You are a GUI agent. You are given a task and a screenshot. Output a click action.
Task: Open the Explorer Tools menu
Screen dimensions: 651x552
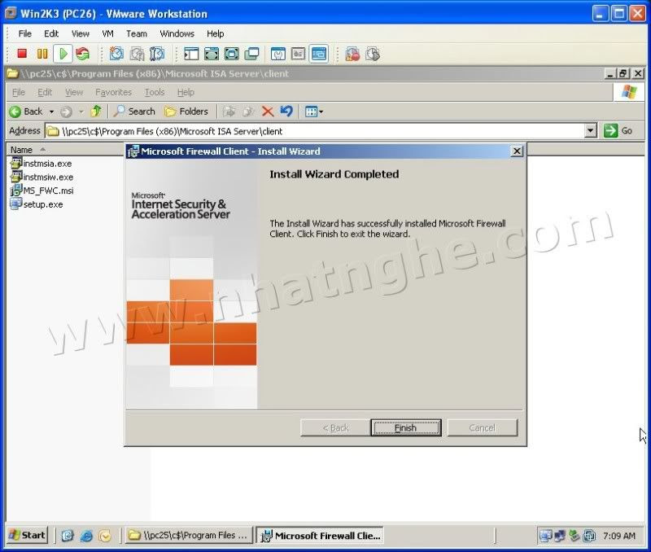(155, 92)
